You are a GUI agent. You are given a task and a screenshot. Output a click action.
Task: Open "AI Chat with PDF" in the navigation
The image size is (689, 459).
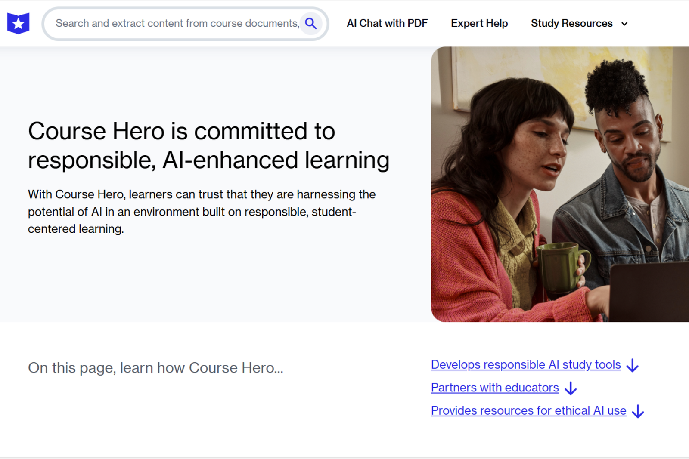pyautogui.click(x=387, y=23)
